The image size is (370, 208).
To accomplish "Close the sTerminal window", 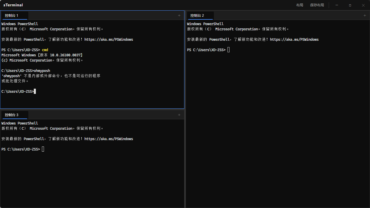I will pos(363,5).
